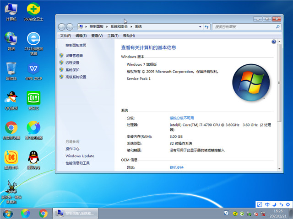
Task: Expand the arrow after 系统和安全 breadcrumb
Action: tap(131, 27)
